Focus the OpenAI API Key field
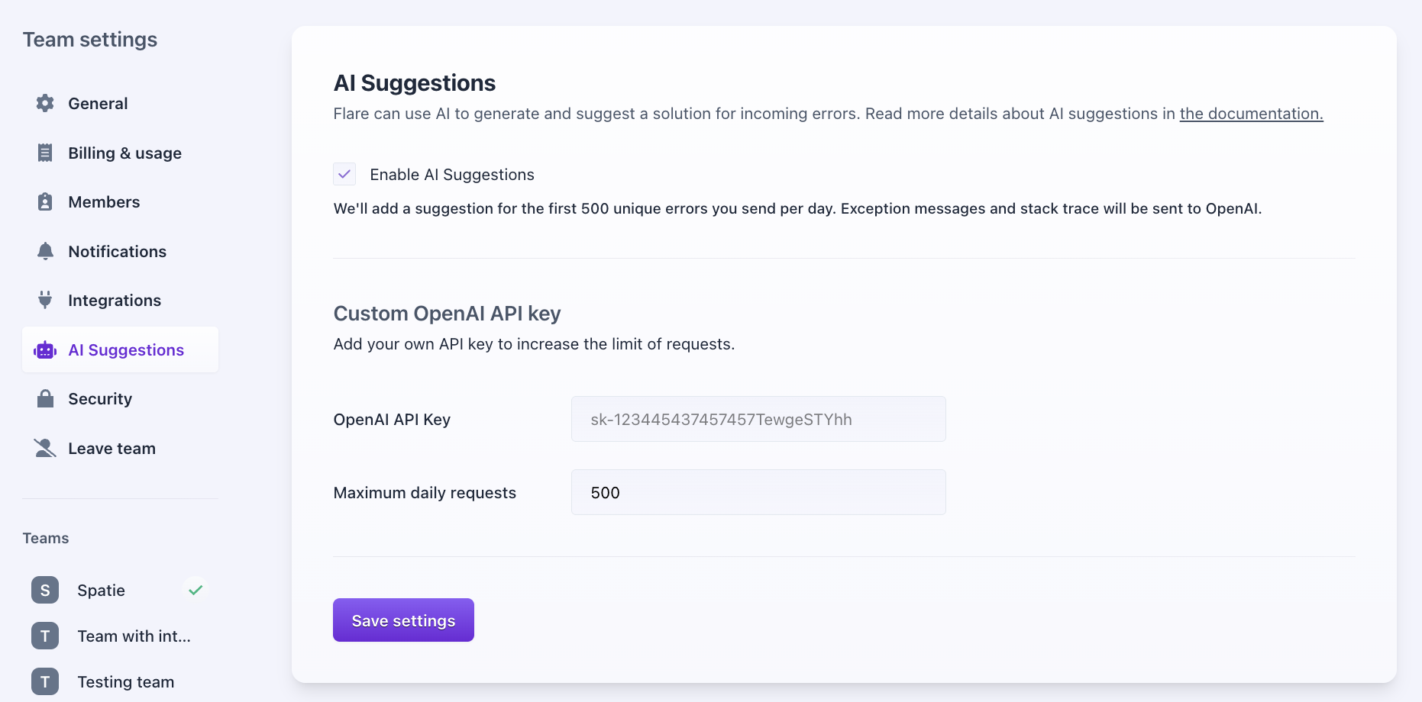Image resolution: width=1422 pixels, height=702 pixels. tap(758, 419)
